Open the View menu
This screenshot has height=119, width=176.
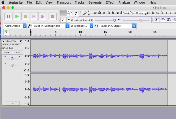click(x=49, y=2)
